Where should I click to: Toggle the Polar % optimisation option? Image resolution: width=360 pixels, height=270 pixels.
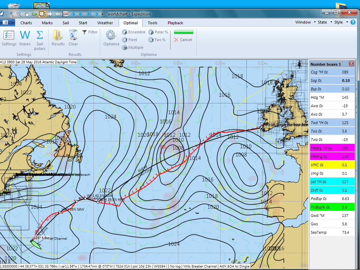tap(158, 32)
